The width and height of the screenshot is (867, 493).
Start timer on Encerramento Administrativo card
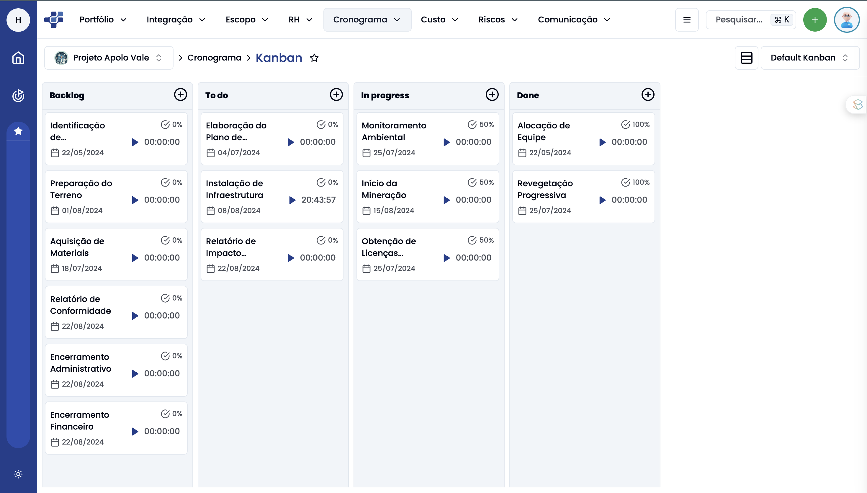tap(135, 373)
